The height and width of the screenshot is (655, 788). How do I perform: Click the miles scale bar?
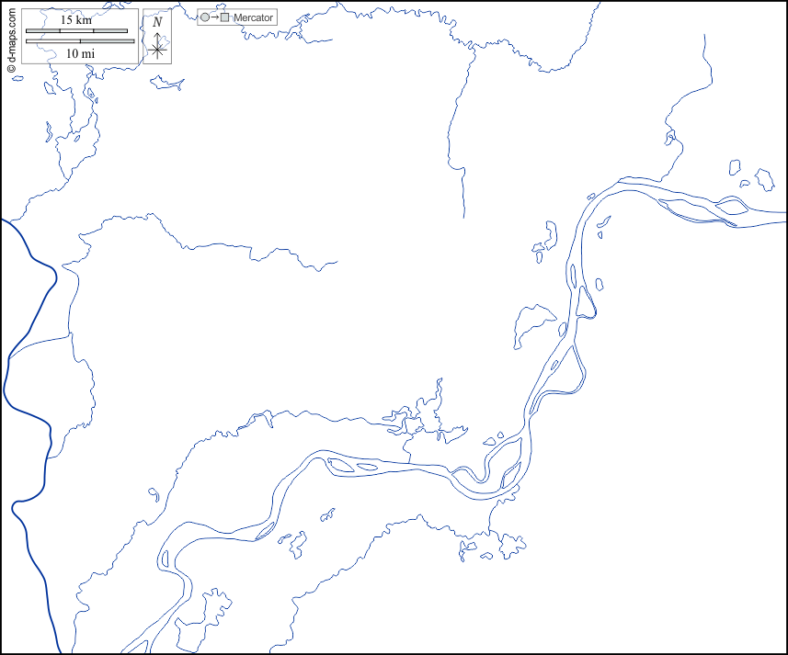(79, 41)
